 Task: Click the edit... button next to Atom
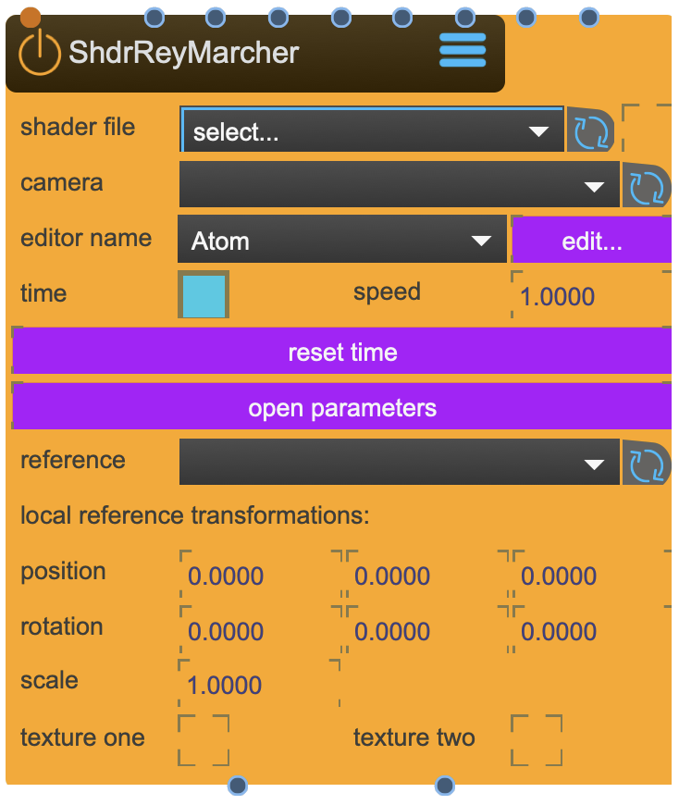592,240
